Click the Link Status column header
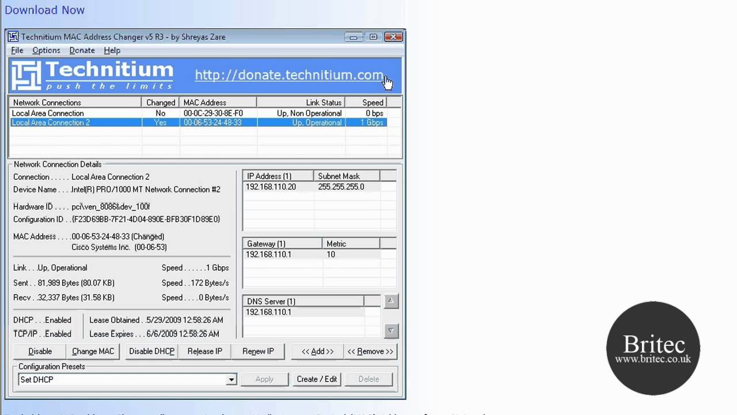Screen dimensions: 737x415 (301, 103)
